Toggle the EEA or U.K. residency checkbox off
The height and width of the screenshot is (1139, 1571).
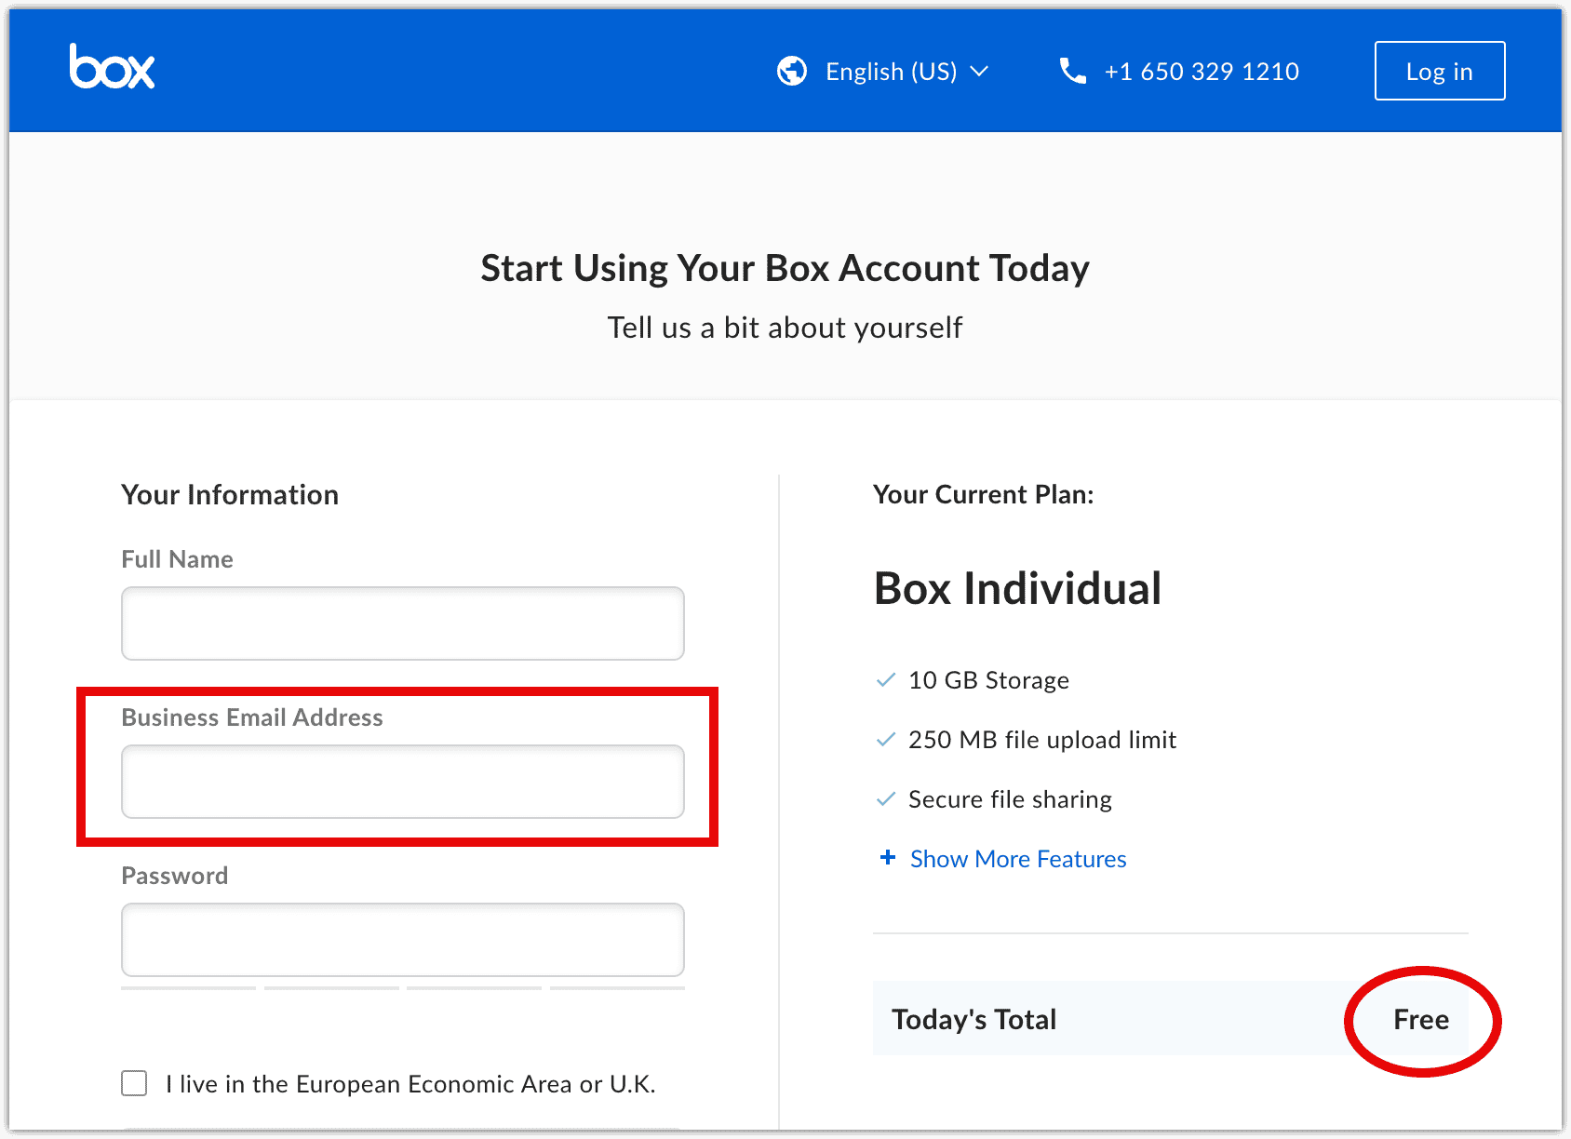pyautogui.click(x=134, y=1083)
